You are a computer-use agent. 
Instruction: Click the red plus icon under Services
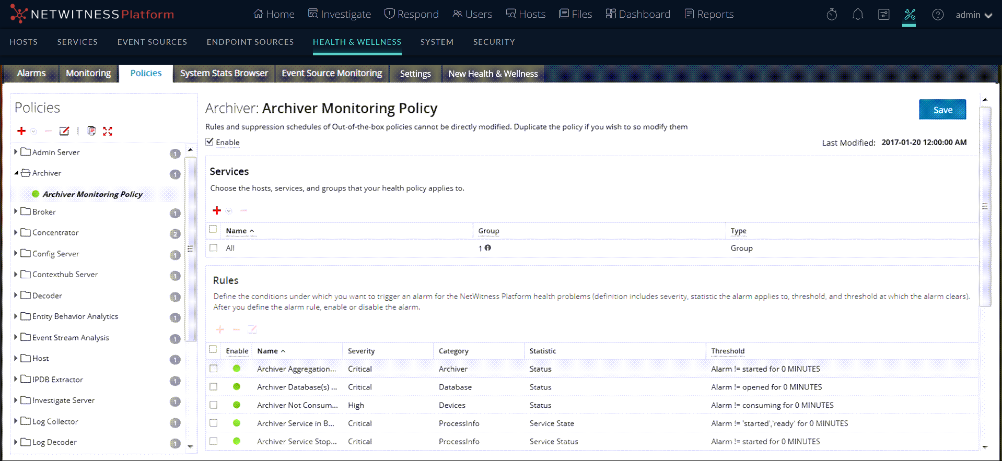click(217, 210)
